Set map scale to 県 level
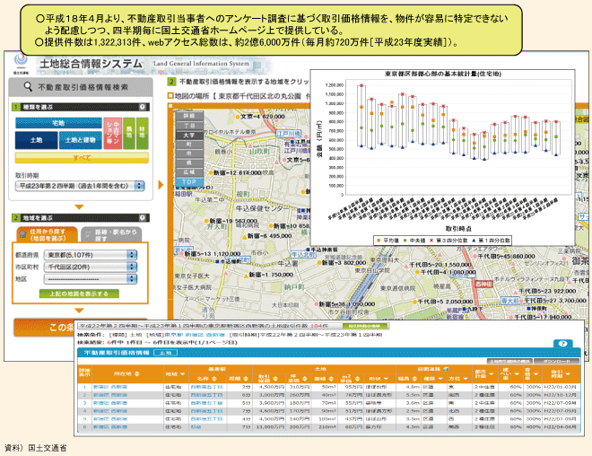This screenshot has width=592, height=456. pos(189,162)
